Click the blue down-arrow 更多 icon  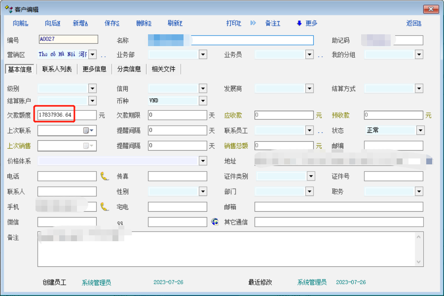pyautogui.click(x=299, y=23)
